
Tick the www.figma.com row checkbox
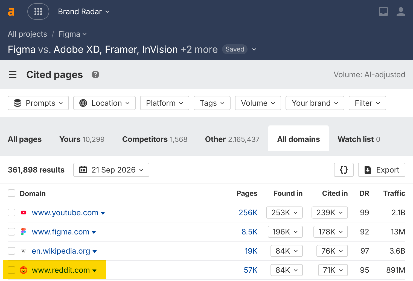(x=11, y=232)
